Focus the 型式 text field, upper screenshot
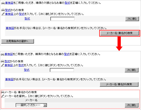The image size is (141, 110). pos(62,19)
